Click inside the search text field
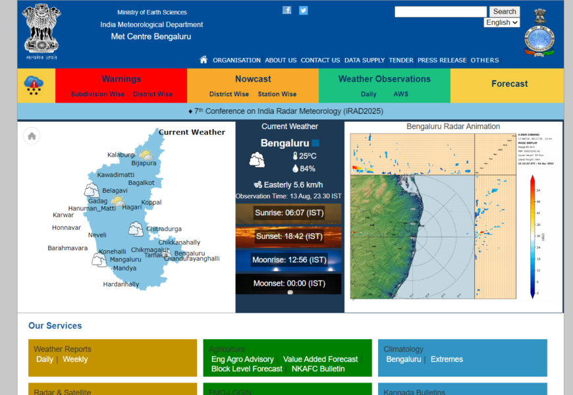The width and height of the screenshot is (573, 395). coord(441,12)
